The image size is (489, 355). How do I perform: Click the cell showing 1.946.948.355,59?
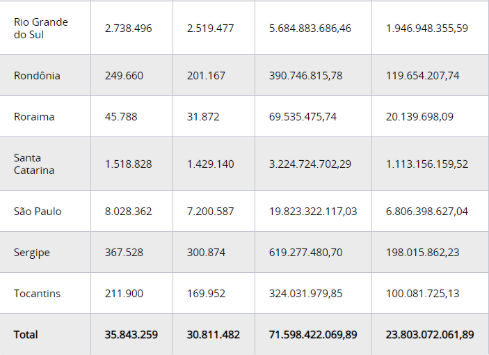point(427,29)
